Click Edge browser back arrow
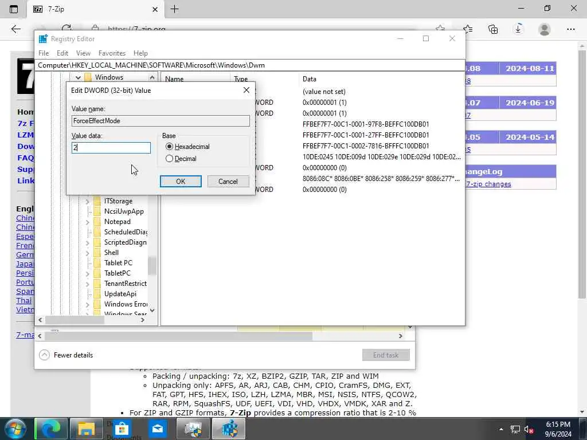Viewport: 587px width, 440px height. coord(15,29)
